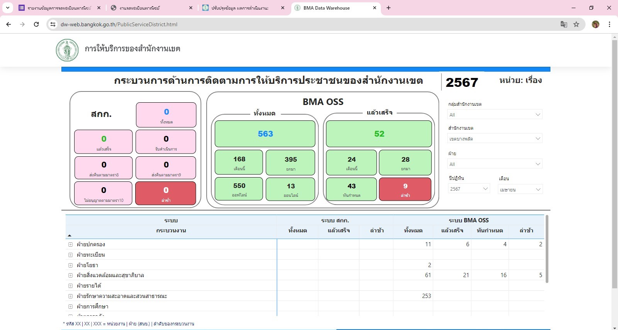Close the BMA Data Warehouse tab
The image size is (618, 330).
[374, 8]
